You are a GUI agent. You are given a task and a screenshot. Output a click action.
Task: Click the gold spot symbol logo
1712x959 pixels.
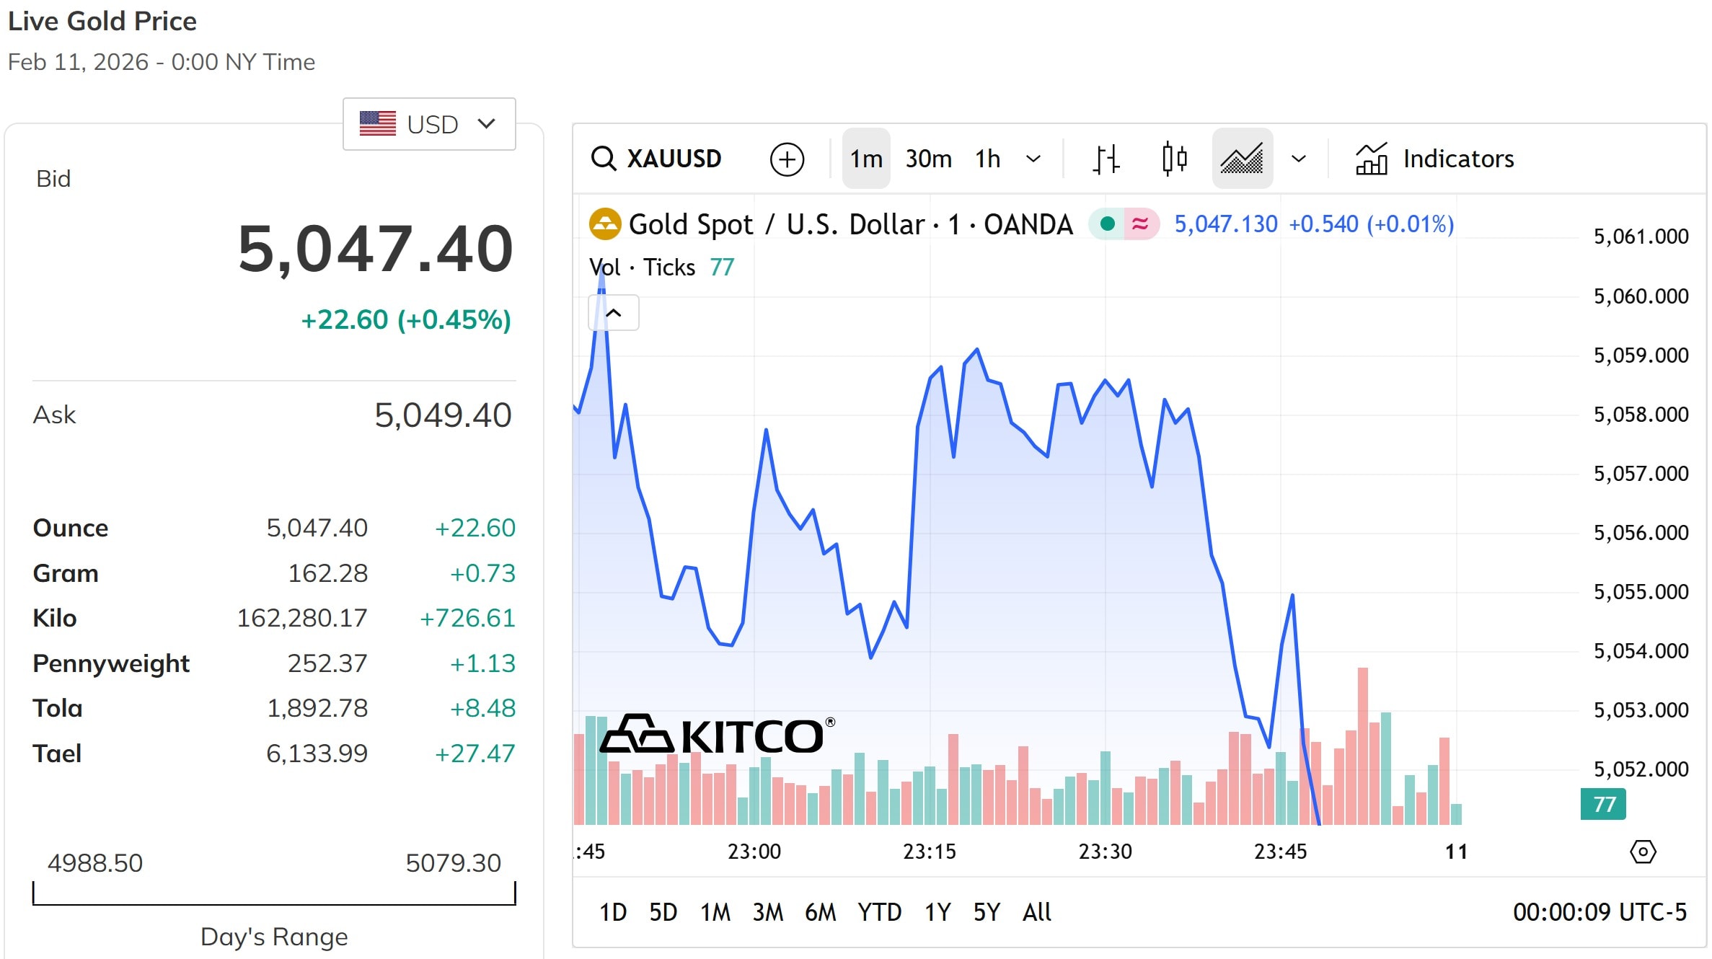click(604, 224)
